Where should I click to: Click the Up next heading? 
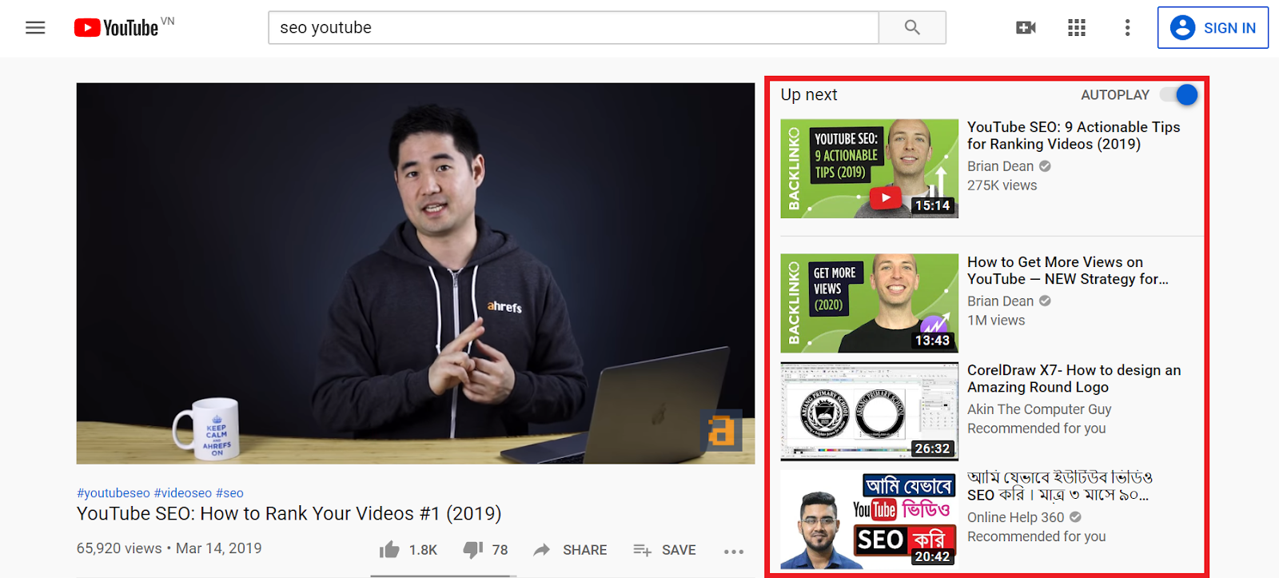coord(809,95)
